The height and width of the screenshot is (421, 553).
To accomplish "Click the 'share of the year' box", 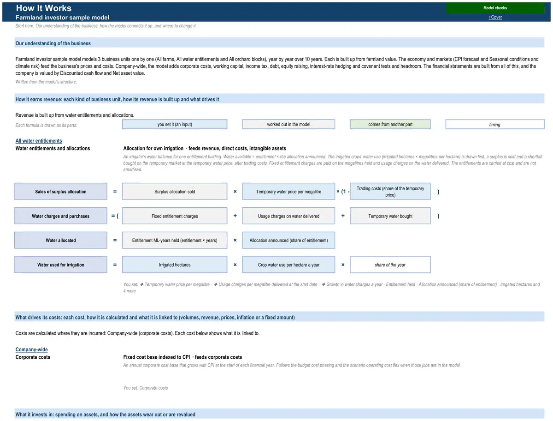I will [390, 265].
